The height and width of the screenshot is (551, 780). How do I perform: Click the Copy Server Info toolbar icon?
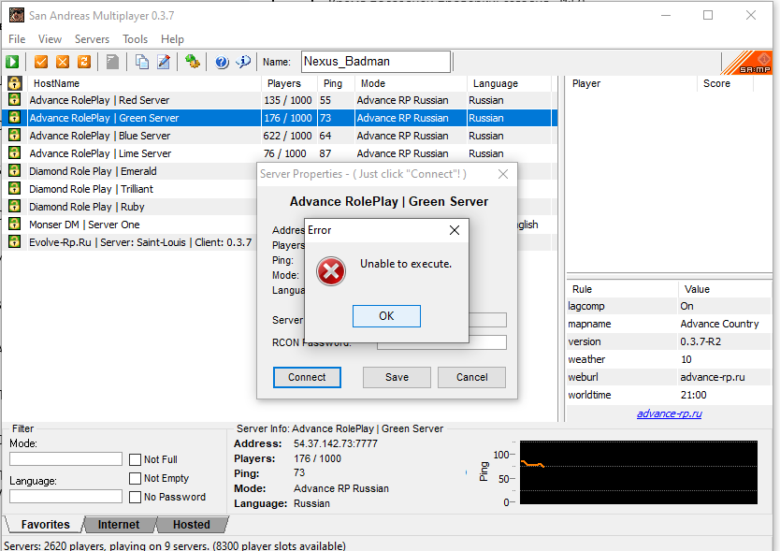[x=142, y=62]
